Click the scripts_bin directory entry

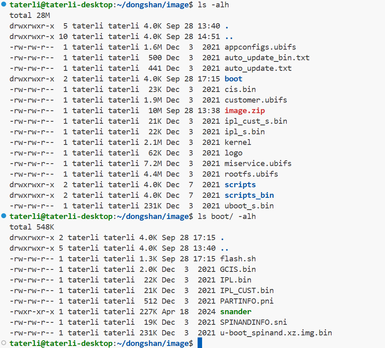tap(249, 195)
